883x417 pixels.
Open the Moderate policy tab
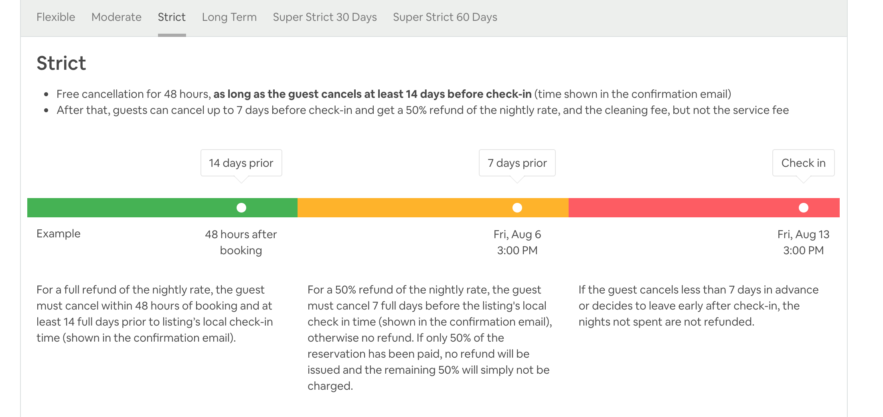tap(116, 17)
